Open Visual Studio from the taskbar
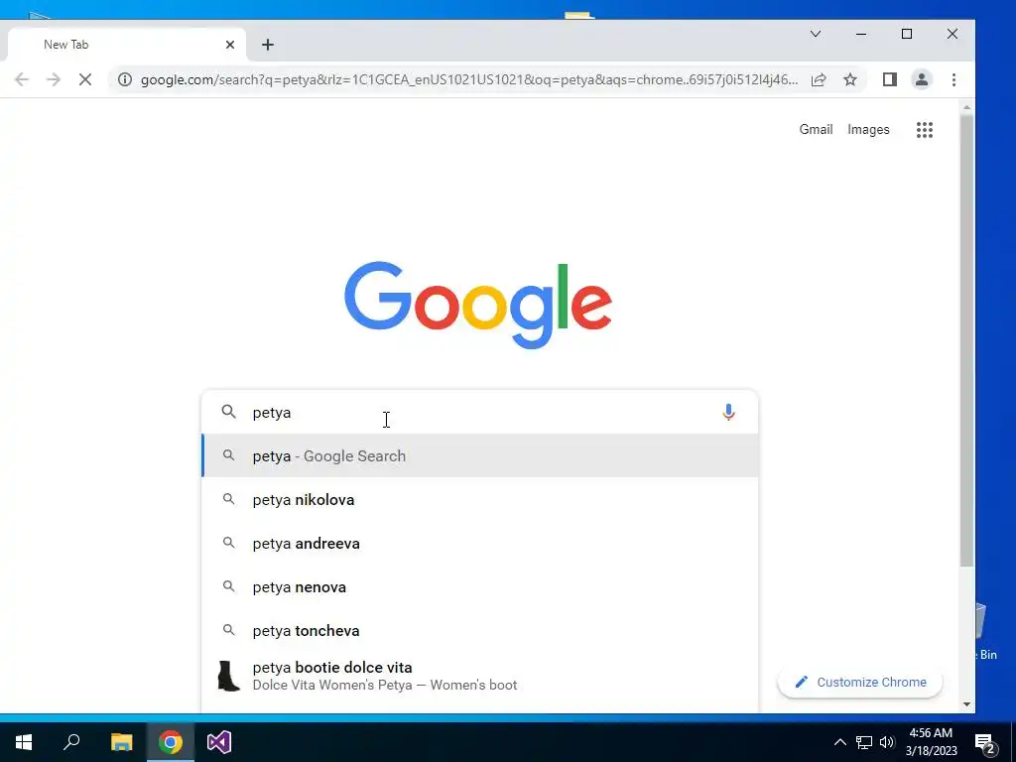1016x762 pixels. 219,742
